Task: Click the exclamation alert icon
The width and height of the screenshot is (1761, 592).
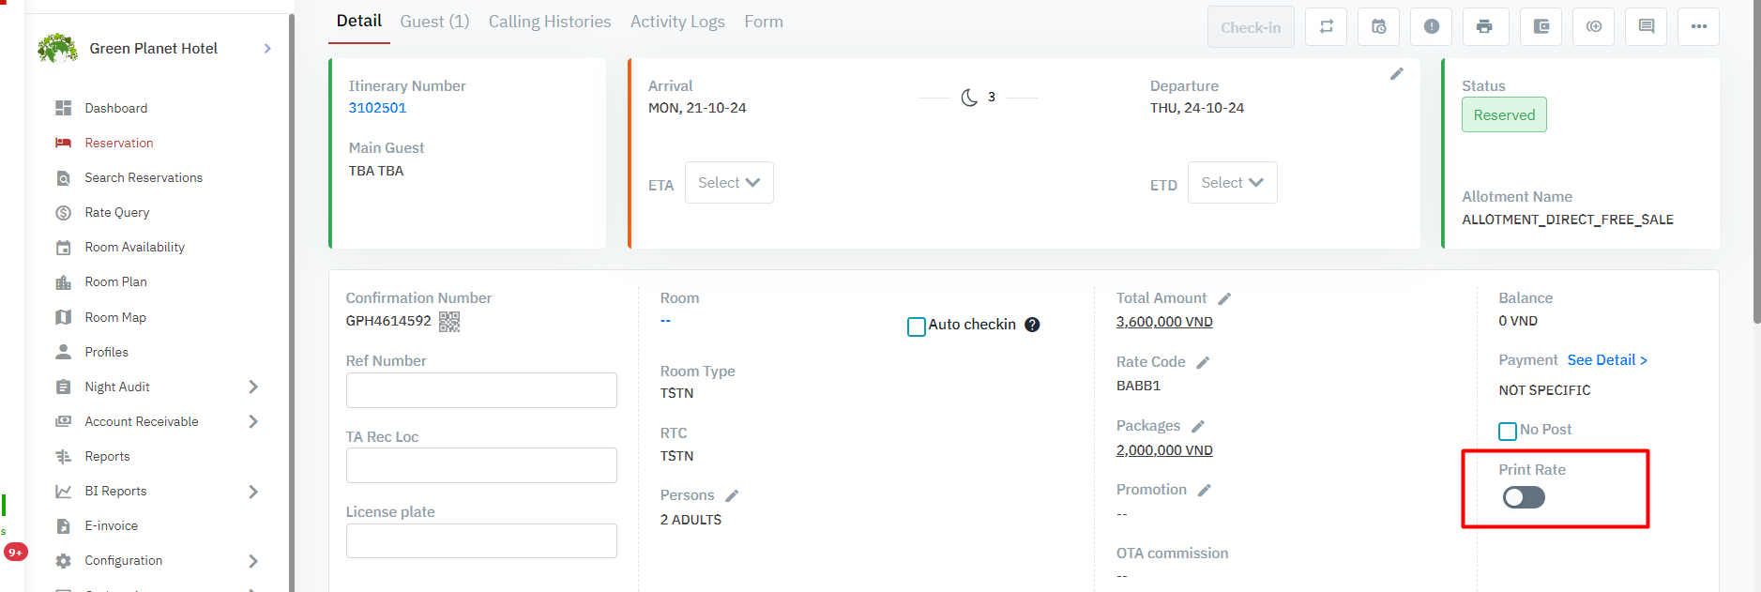Action: click(x=1431, y=26)
